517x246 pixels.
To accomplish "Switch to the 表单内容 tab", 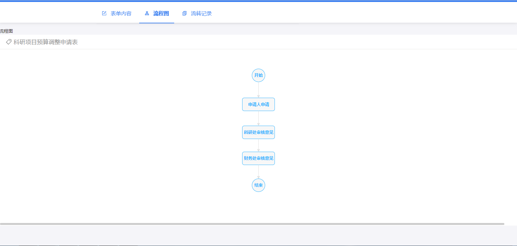I will (x=121, y=13).
